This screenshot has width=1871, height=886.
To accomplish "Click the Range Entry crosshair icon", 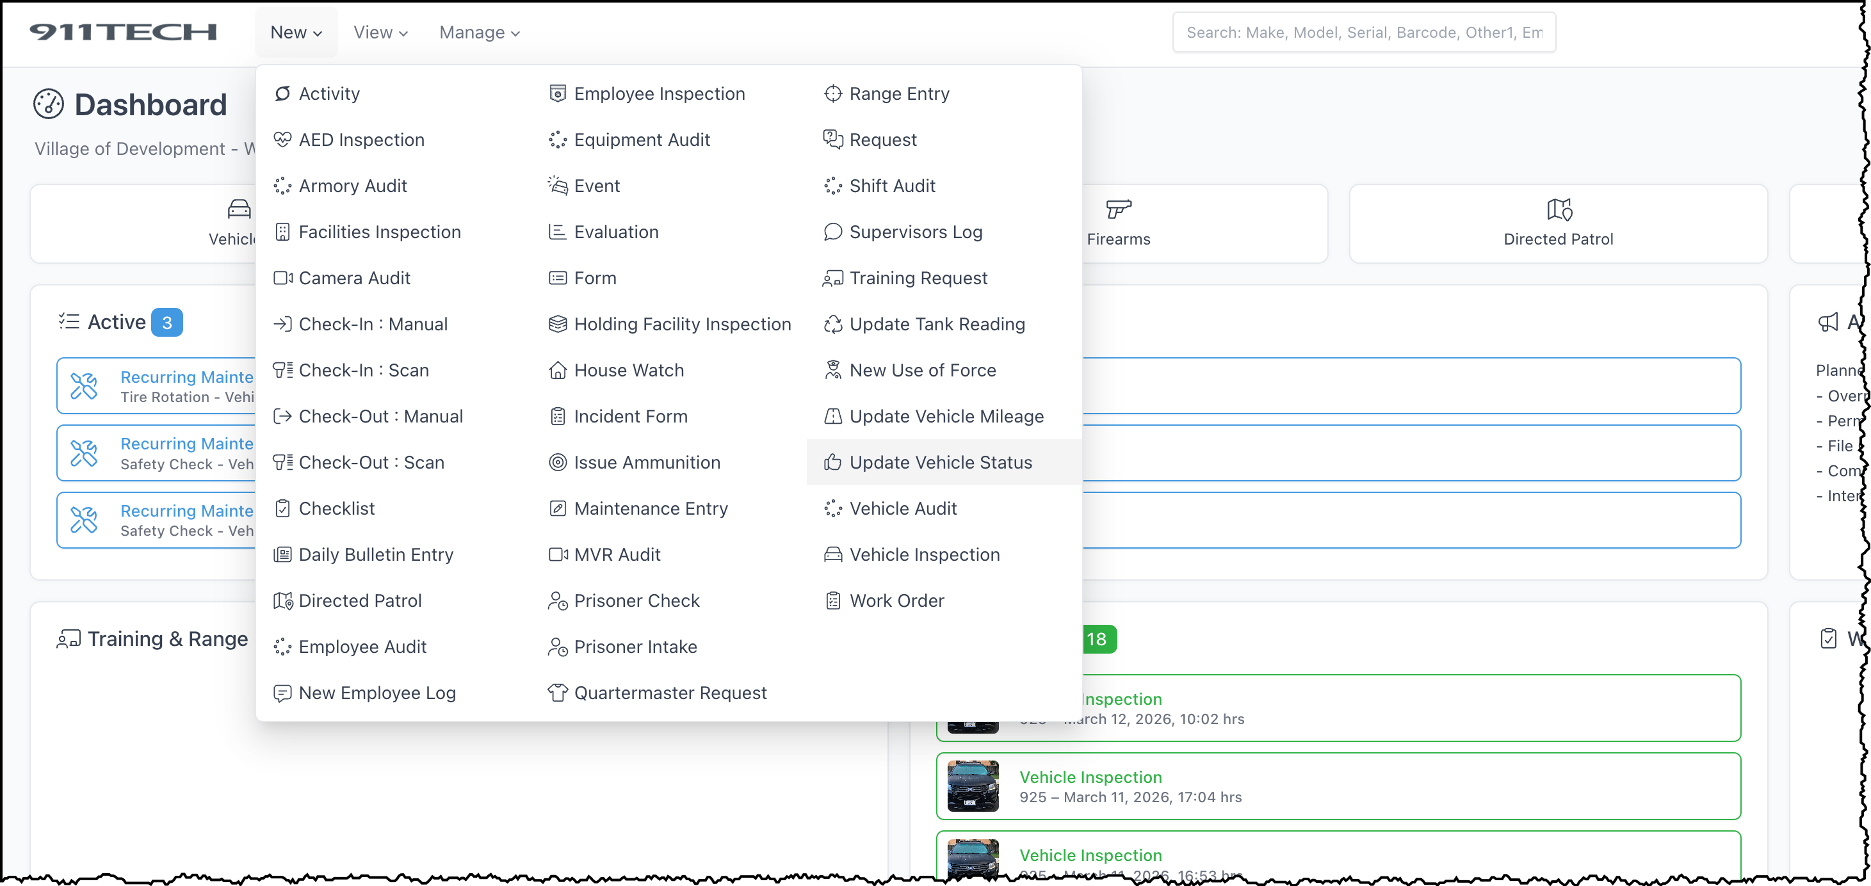I will click(832, 93).
